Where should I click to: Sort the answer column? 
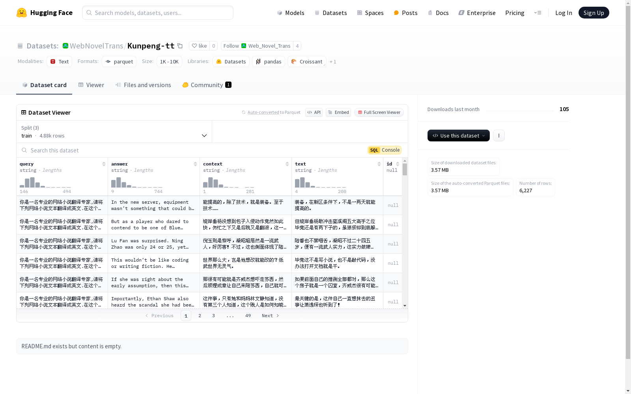click(x=195, y=164)
